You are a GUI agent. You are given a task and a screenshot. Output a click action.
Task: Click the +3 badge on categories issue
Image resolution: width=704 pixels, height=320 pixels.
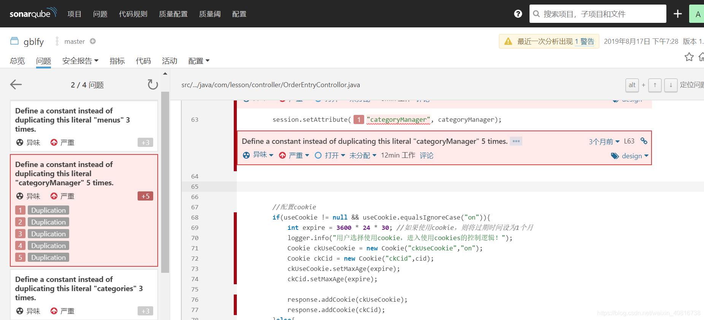(145, 311)
